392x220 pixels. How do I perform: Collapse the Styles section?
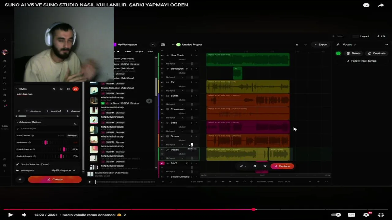[x=17, y=89]
